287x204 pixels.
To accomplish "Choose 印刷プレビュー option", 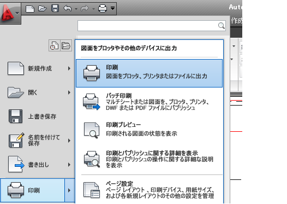I will point(149,130).
